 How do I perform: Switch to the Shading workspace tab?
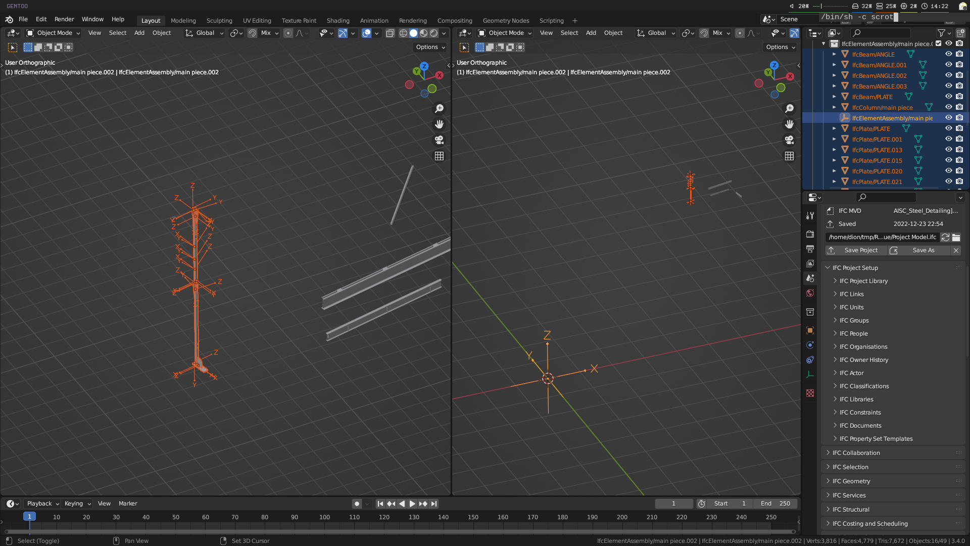point(337,21)
